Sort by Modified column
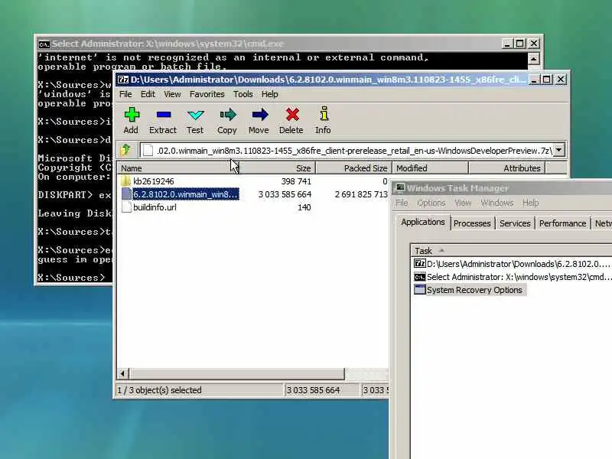The width and height of the screenshot is (612, 459). [430, 168]
